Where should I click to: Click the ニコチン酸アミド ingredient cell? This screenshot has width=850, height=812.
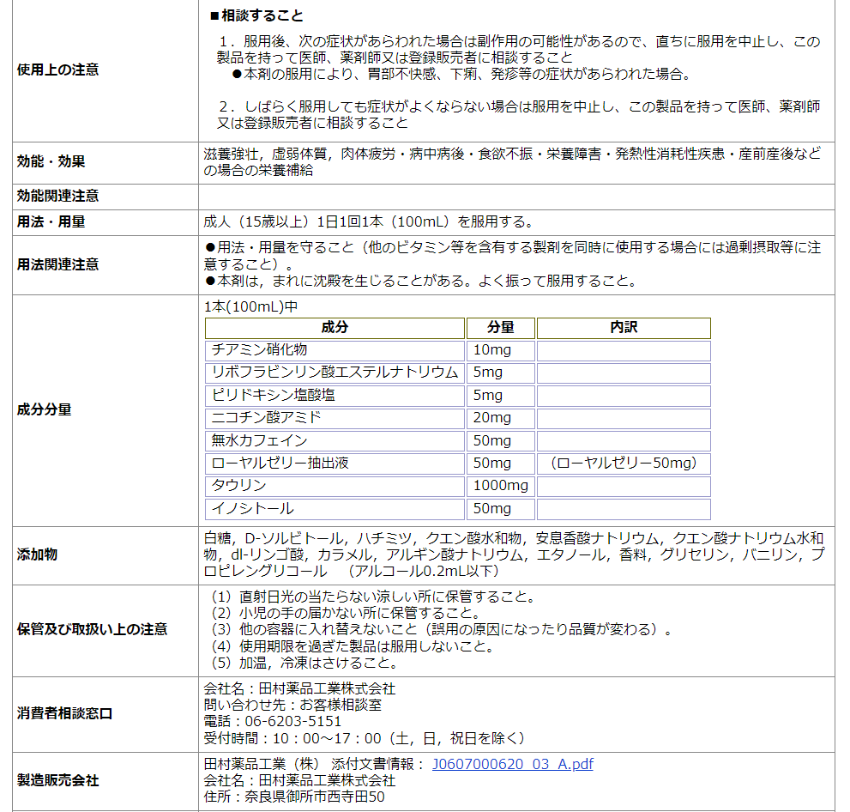point(335,418)
